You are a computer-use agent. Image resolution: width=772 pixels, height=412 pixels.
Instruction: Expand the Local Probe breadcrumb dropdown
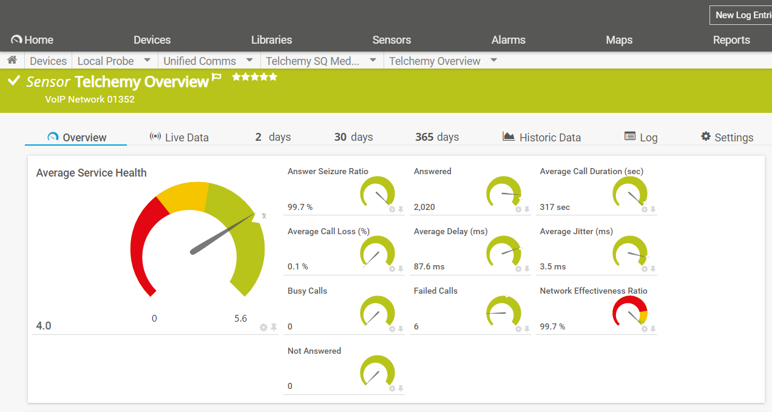click(147, 61)
